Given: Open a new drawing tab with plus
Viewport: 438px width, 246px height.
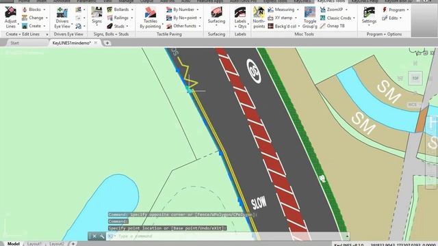Looking at the screenshot, I should click(x=107, y=43).
